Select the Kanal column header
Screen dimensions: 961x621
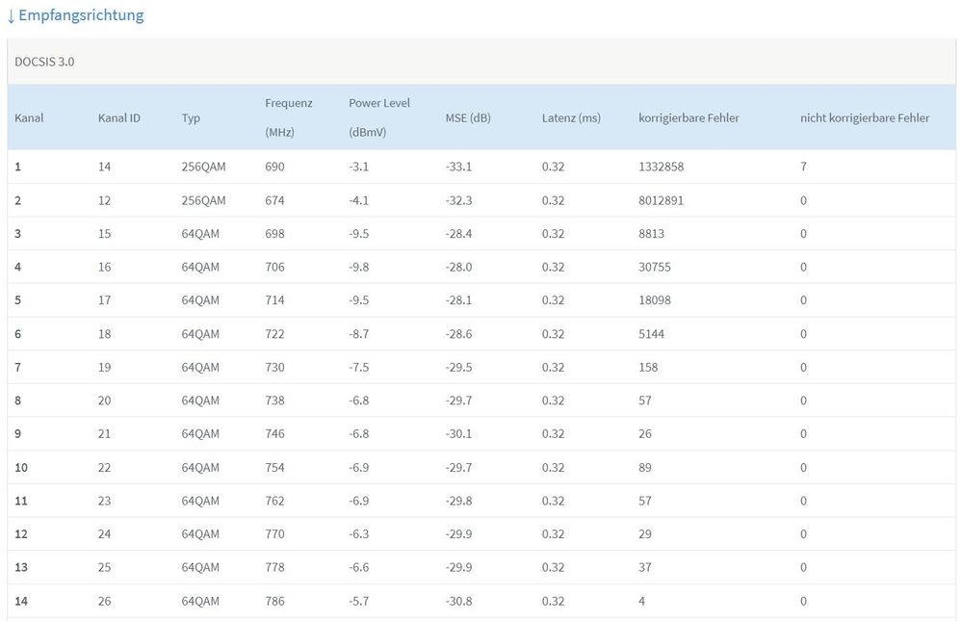point(29,117)
